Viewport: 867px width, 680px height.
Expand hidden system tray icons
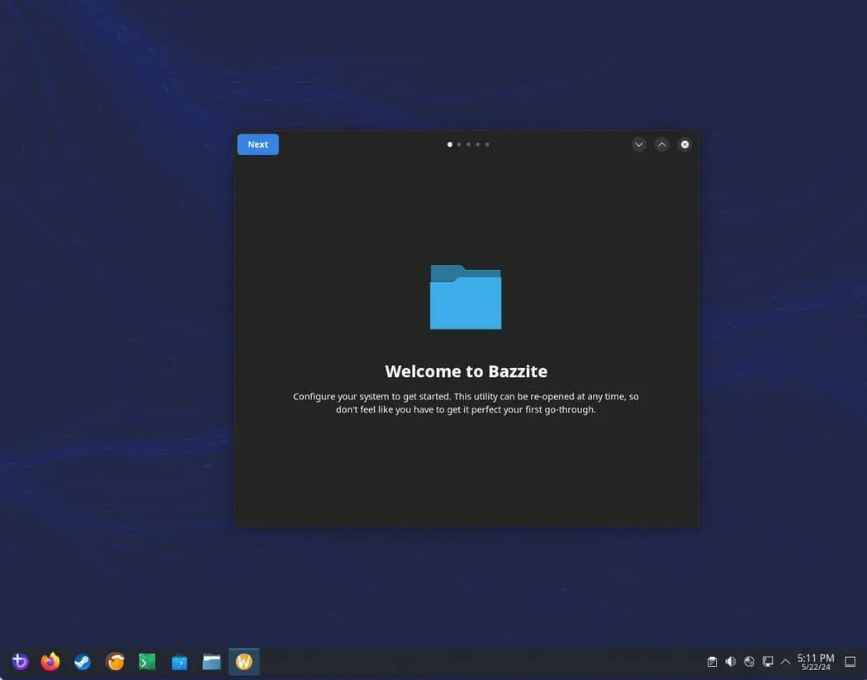785,661
